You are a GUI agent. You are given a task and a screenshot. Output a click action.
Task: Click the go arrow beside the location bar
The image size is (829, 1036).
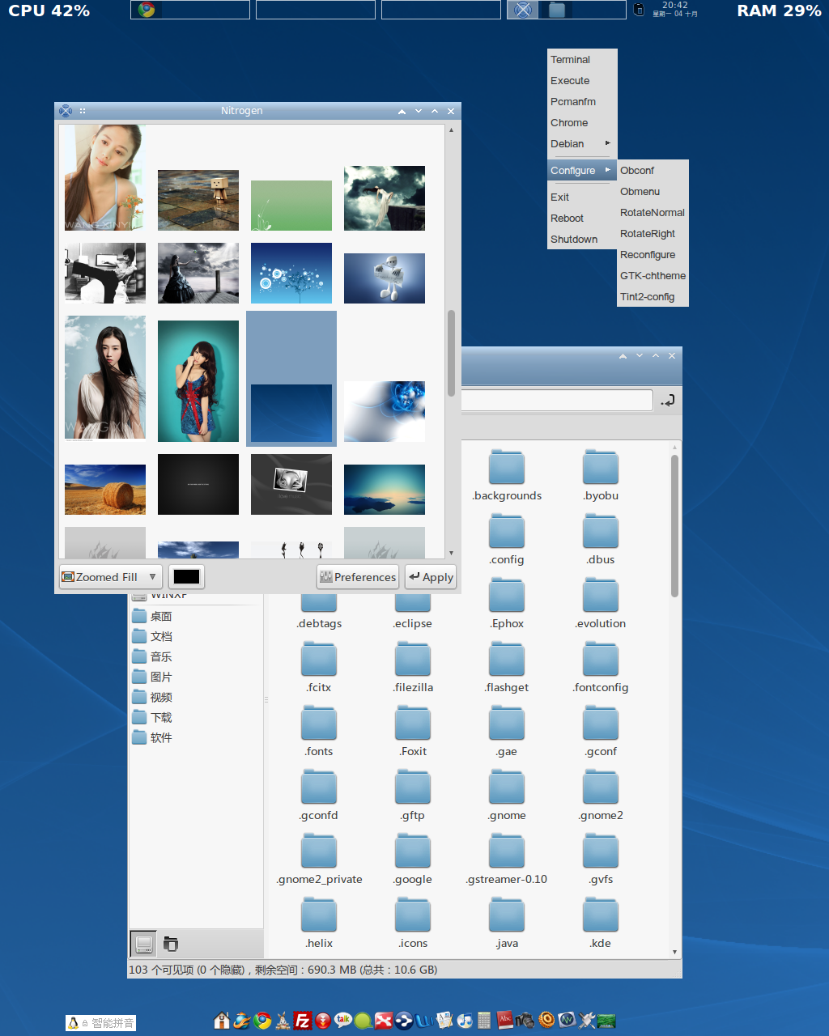point(668,401)
